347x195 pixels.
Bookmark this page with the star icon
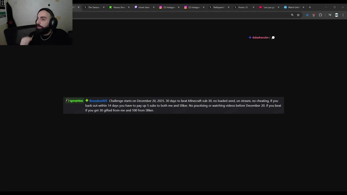click(298, 15)
